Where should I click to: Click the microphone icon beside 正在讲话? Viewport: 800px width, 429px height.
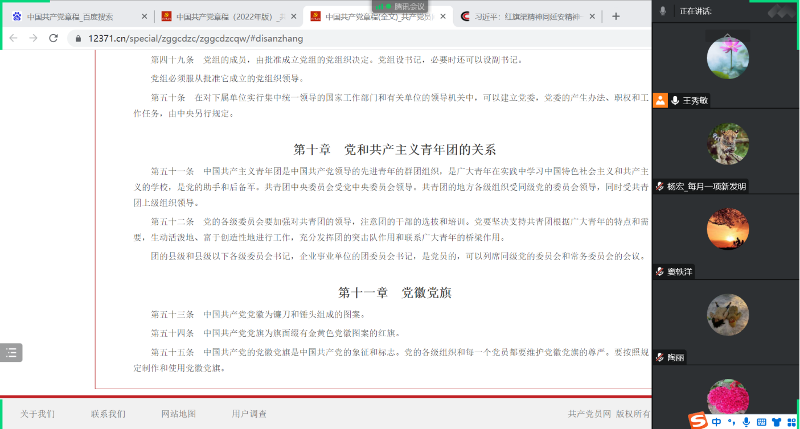point(663,11)
